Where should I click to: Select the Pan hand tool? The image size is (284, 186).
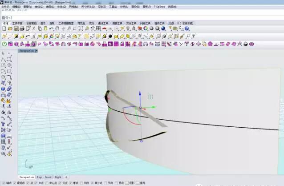(x=57, y=28)
